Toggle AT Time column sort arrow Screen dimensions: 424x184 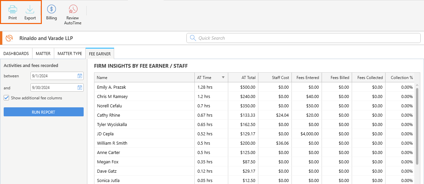pyautogui.click(x=223, y=78)
